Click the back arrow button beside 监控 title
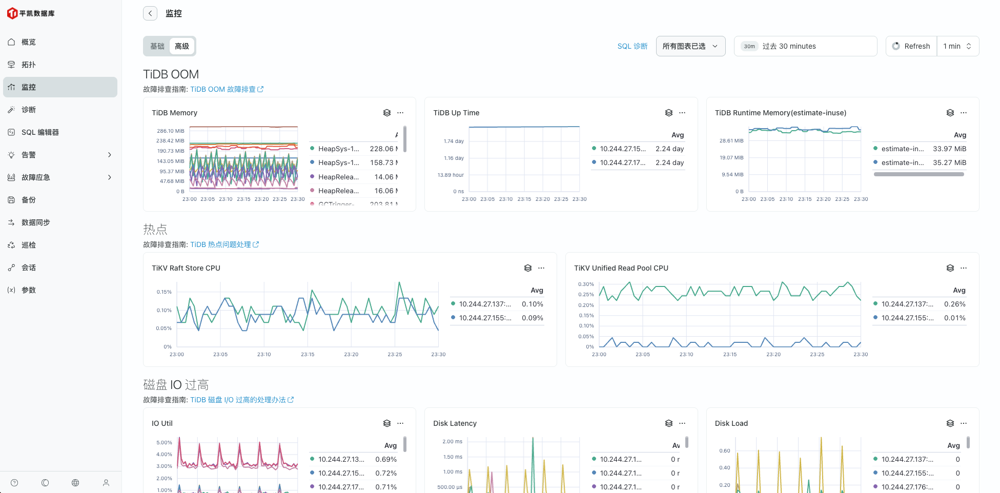Viewport: 1000px width, 493px height. (150, 13)
